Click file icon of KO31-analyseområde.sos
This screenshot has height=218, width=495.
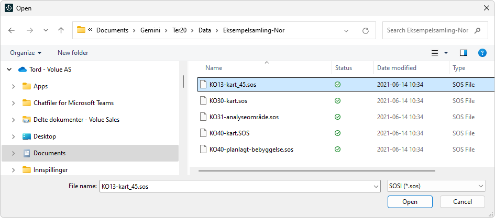point(204,117)
